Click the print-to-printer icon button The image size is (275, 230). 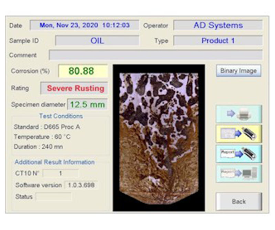[239, 114]
